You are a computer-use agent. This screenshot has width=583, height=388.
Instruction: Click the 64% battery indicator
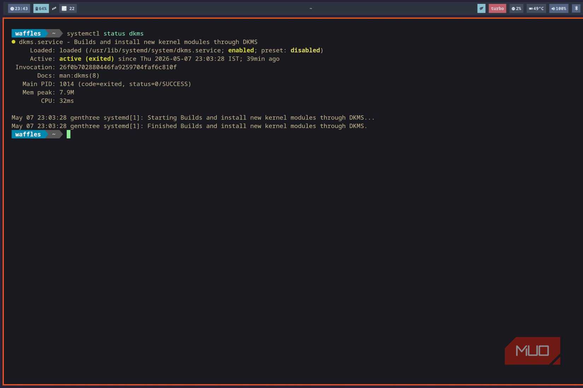[41, 8]
